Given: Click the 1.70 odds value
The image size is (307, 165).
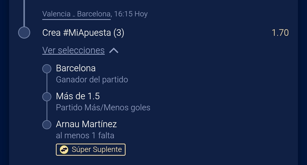Looking at the screenshot, I should coord(280,33).
